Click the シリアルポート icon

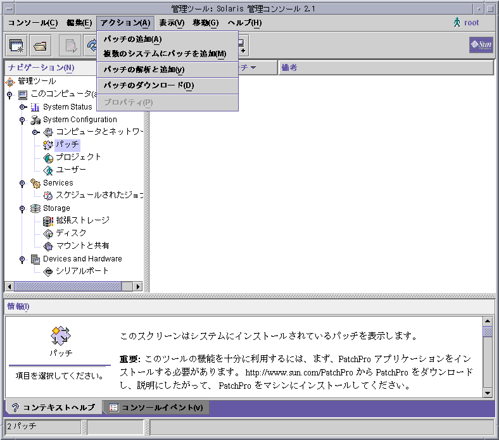click(x=48, y=272)
